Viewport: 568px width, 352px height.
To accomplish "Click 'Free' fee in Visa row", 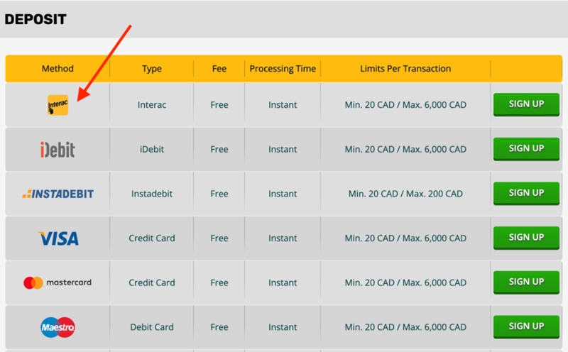I will (219, 238).
